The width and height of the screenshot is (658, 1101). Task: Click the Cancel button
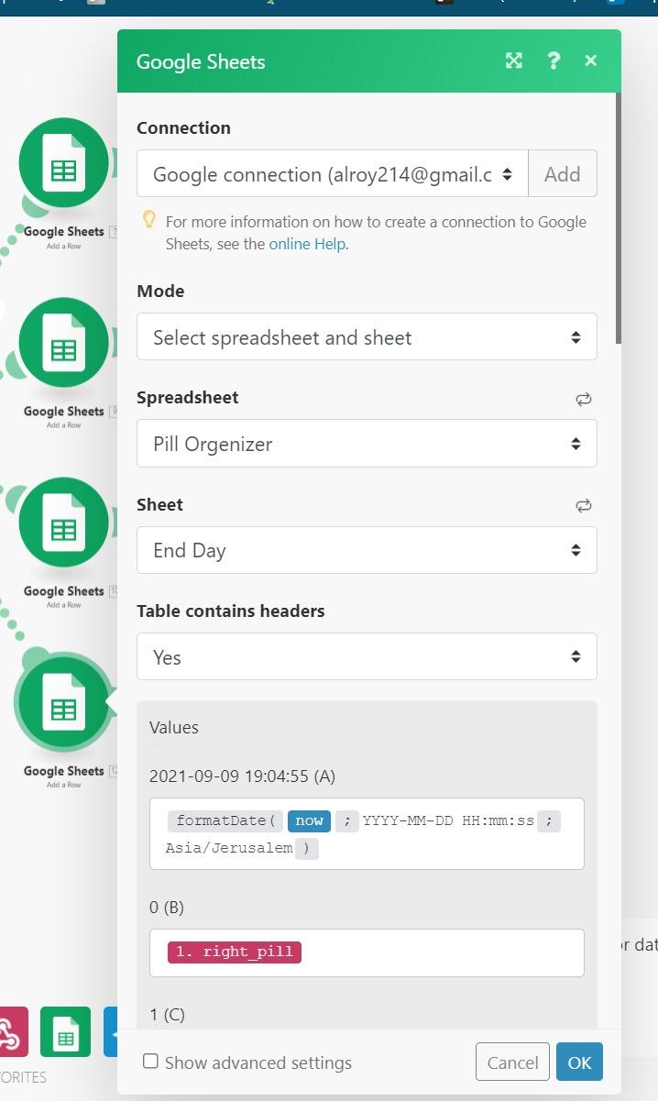512,1062
